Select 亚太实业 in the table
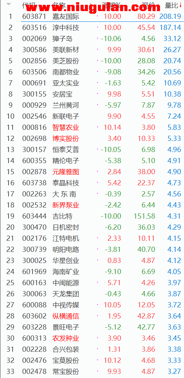This screenshot has width=184, height=378. pos(66,83)
